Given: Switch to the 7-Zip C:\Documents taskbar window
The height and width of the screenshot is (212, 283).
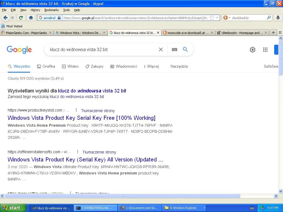Looking at the screenshot, I should (140, 208).
